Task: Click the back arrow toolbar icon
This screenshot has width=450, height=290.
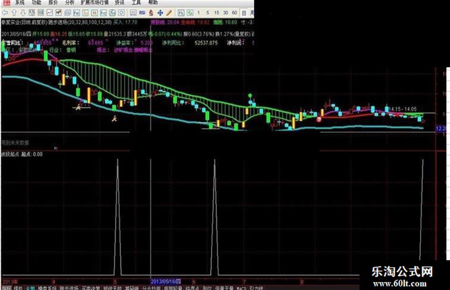Action: coord(5,13)
